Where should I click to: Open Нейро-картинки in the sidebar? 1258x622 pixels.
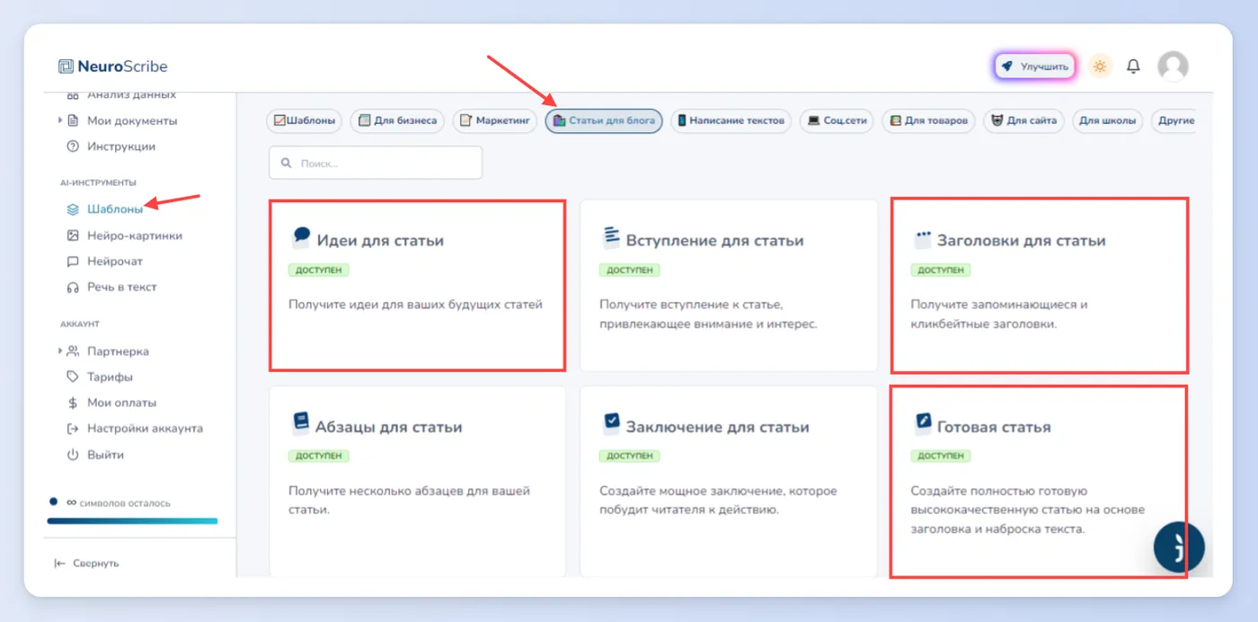click(134, 235)
